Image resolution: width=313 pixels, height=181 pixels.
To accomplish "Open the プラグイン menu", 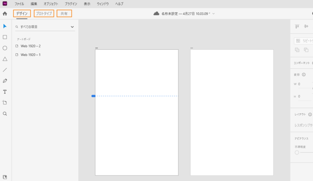I will point(71,4).
